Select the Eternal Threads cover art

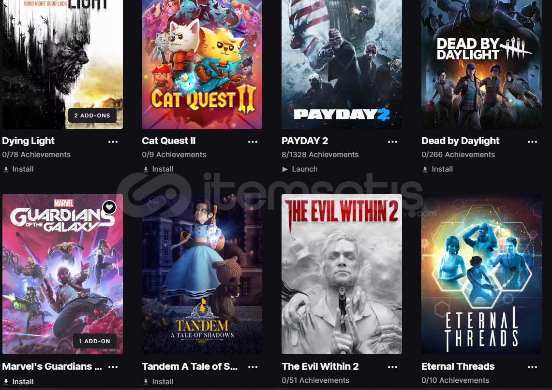click(481, 274)
